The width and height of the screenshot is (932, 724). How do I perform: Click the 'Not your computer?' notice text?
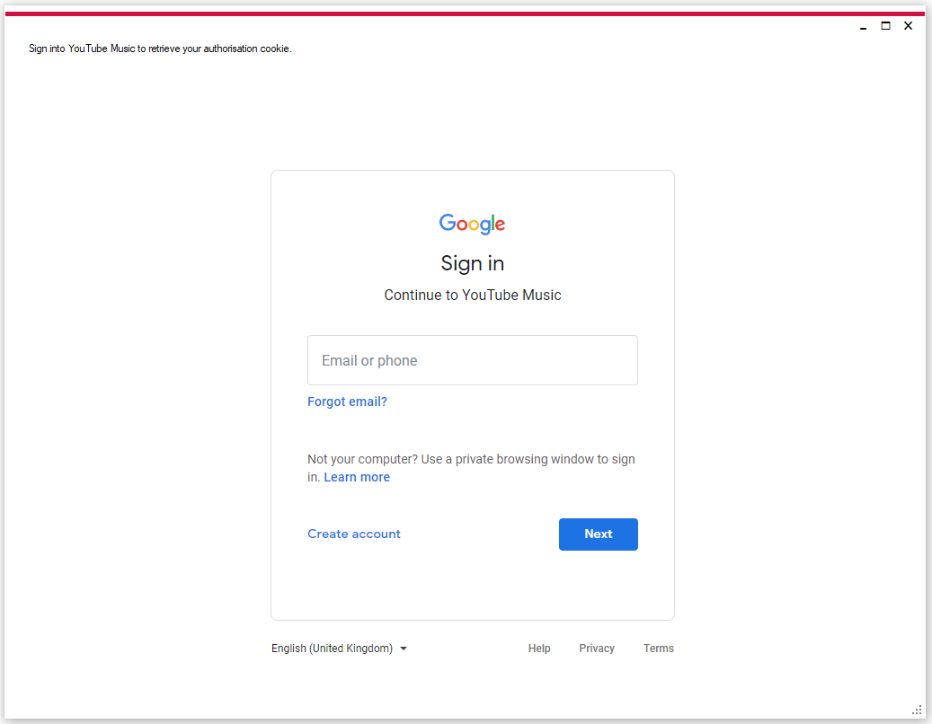point(471,468)
